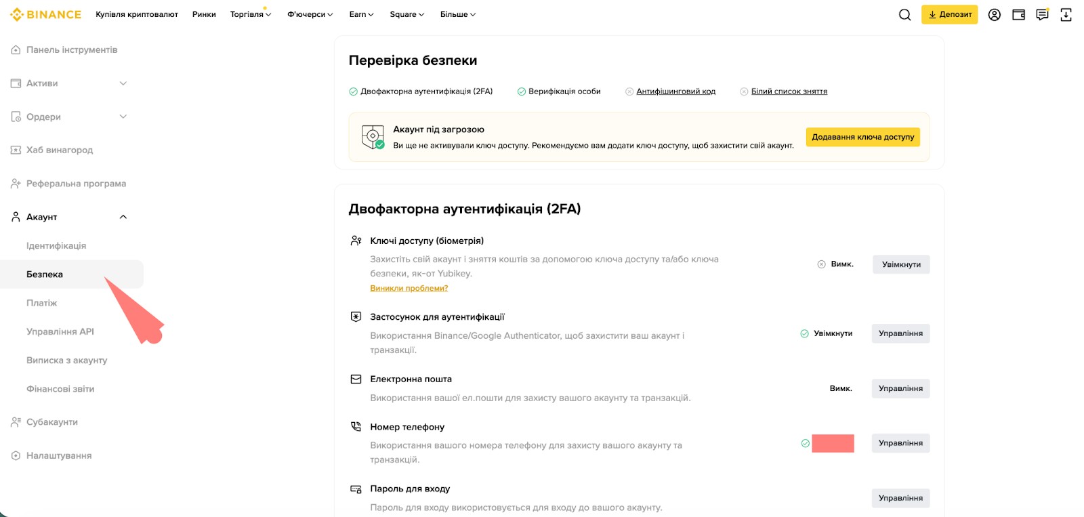Click the cross icon beside Білий список зняття
The width and height of the screenshot is (1084, 517).
pyautogui.click(x=744, y=91)
